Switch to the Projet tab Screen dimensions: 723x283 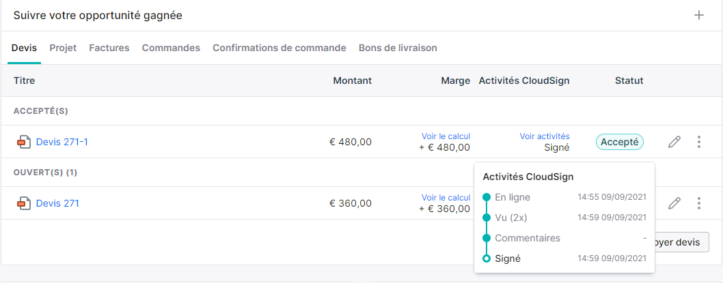click(x=63, y=48)
